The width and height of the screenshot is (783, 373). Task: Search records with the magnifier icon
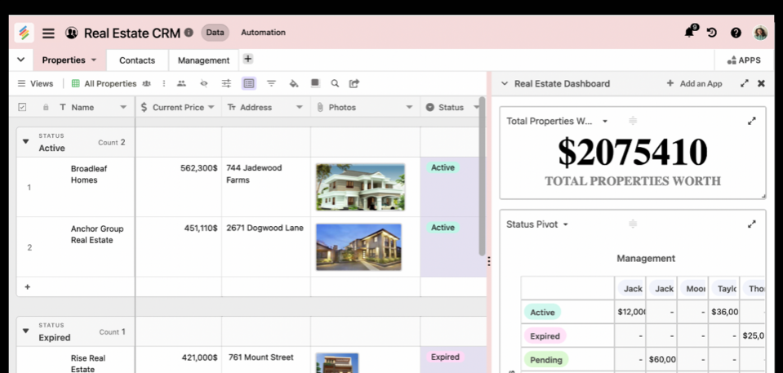pos(335,83)
